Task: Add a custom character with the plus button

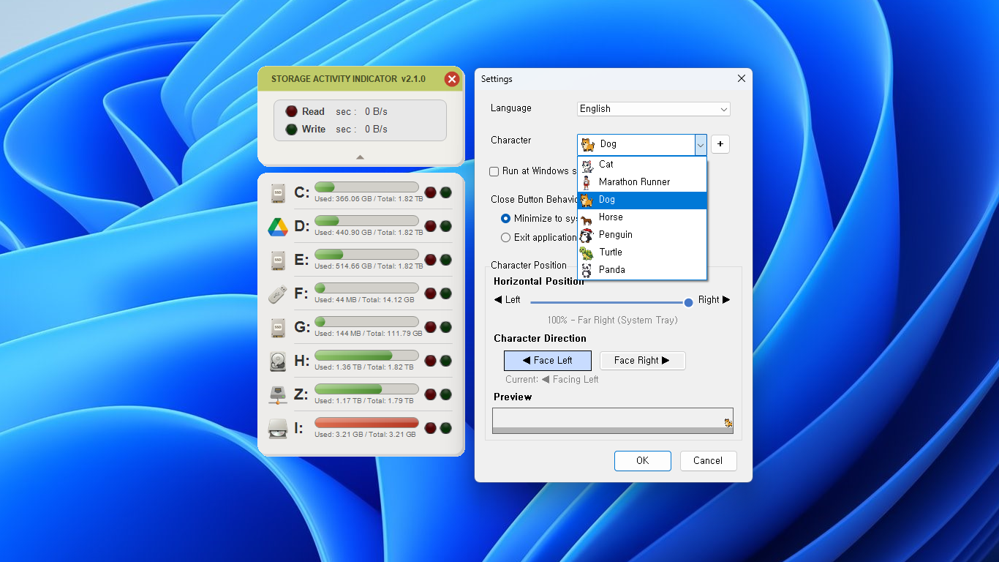Action: [x=720, y=144]
